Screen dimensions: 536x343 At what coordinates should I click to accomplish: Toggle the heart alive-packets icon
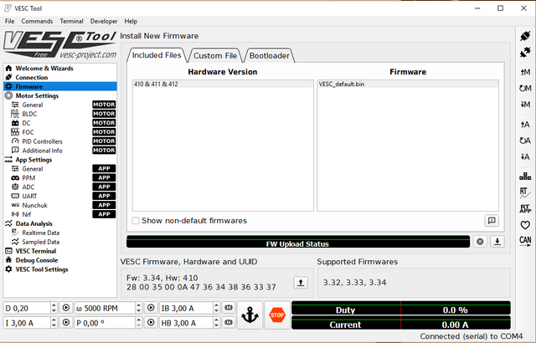[x=525, y=225]
